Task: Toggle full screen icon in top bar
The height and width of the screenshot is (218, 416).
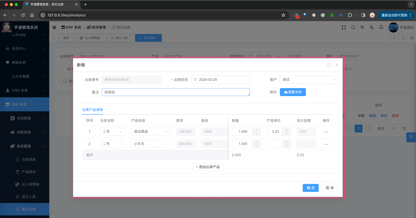Action: [x=344, y=27]
